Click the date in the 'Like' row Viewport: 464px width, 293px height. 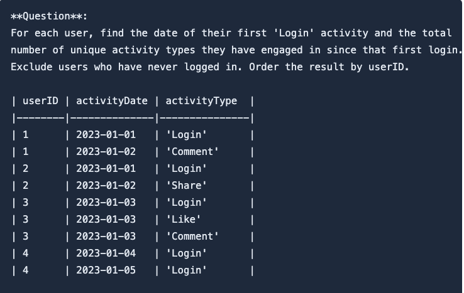tap(106, 220)
